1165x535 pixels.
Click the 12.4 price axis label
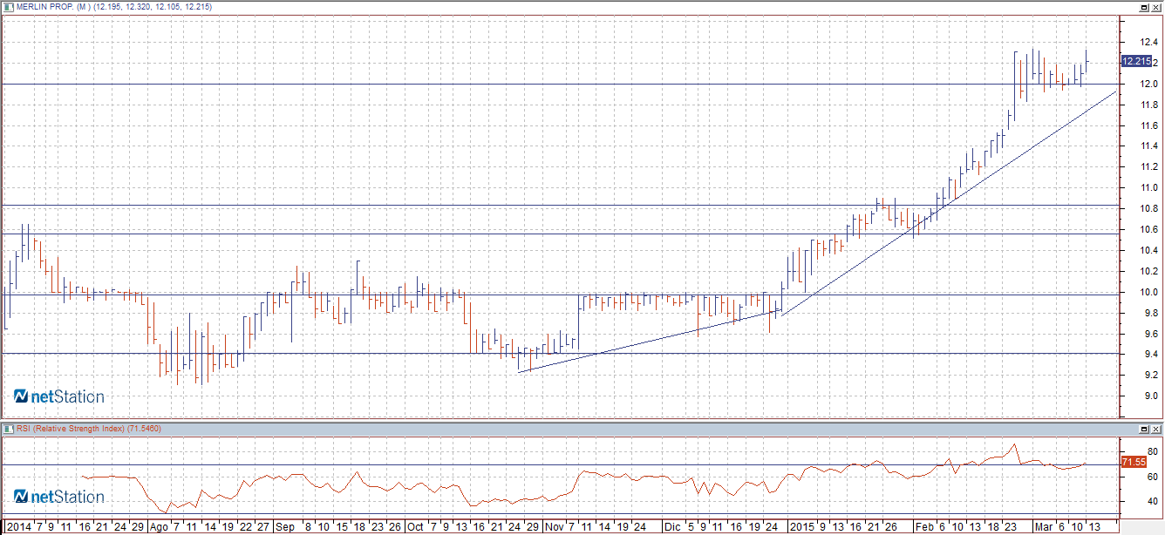click(1149, 42)
